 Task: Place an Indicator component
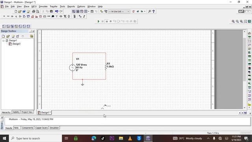click(x=41, y=17)
